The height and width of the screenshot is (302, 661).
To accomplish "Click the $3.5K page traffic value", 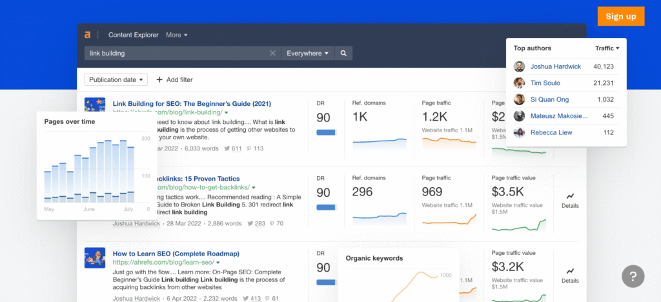I will coord(507,192).
